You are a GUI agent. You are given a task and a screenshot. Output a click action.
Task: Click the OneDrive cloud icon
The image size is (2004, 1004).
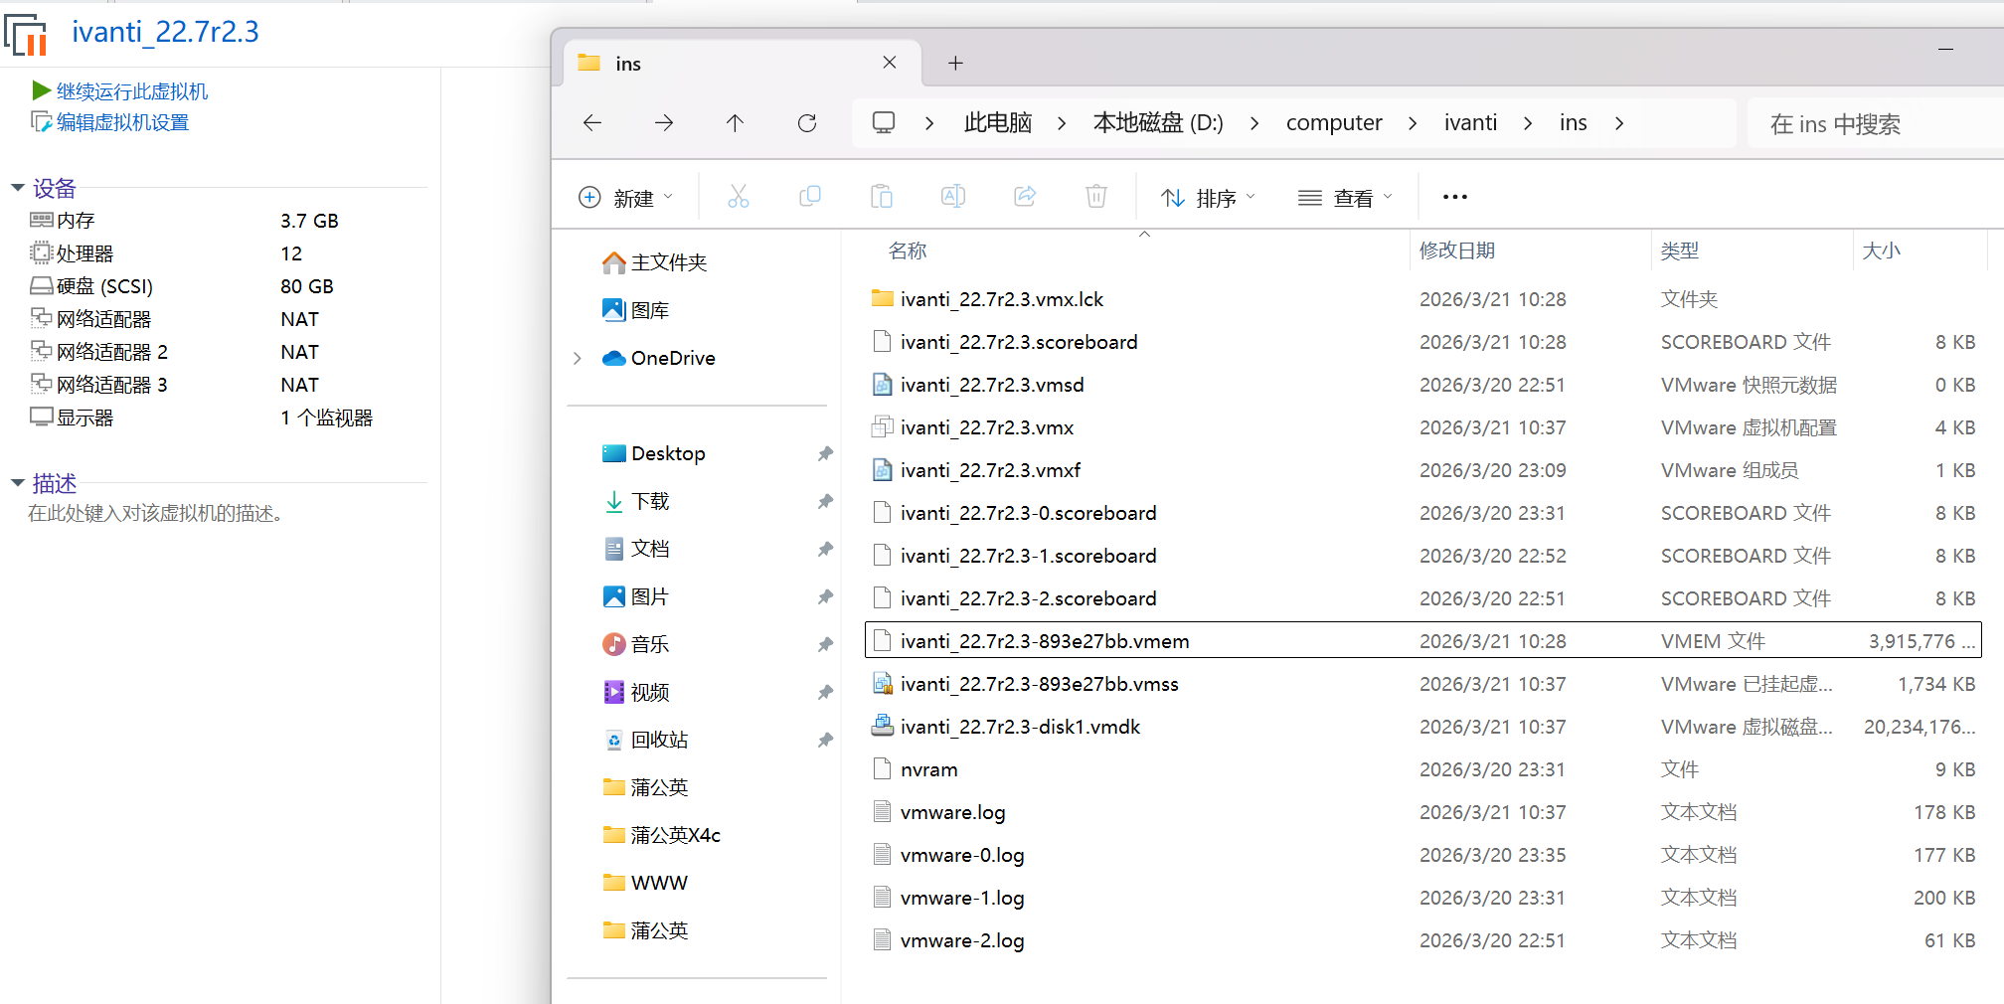coord(614,358)
